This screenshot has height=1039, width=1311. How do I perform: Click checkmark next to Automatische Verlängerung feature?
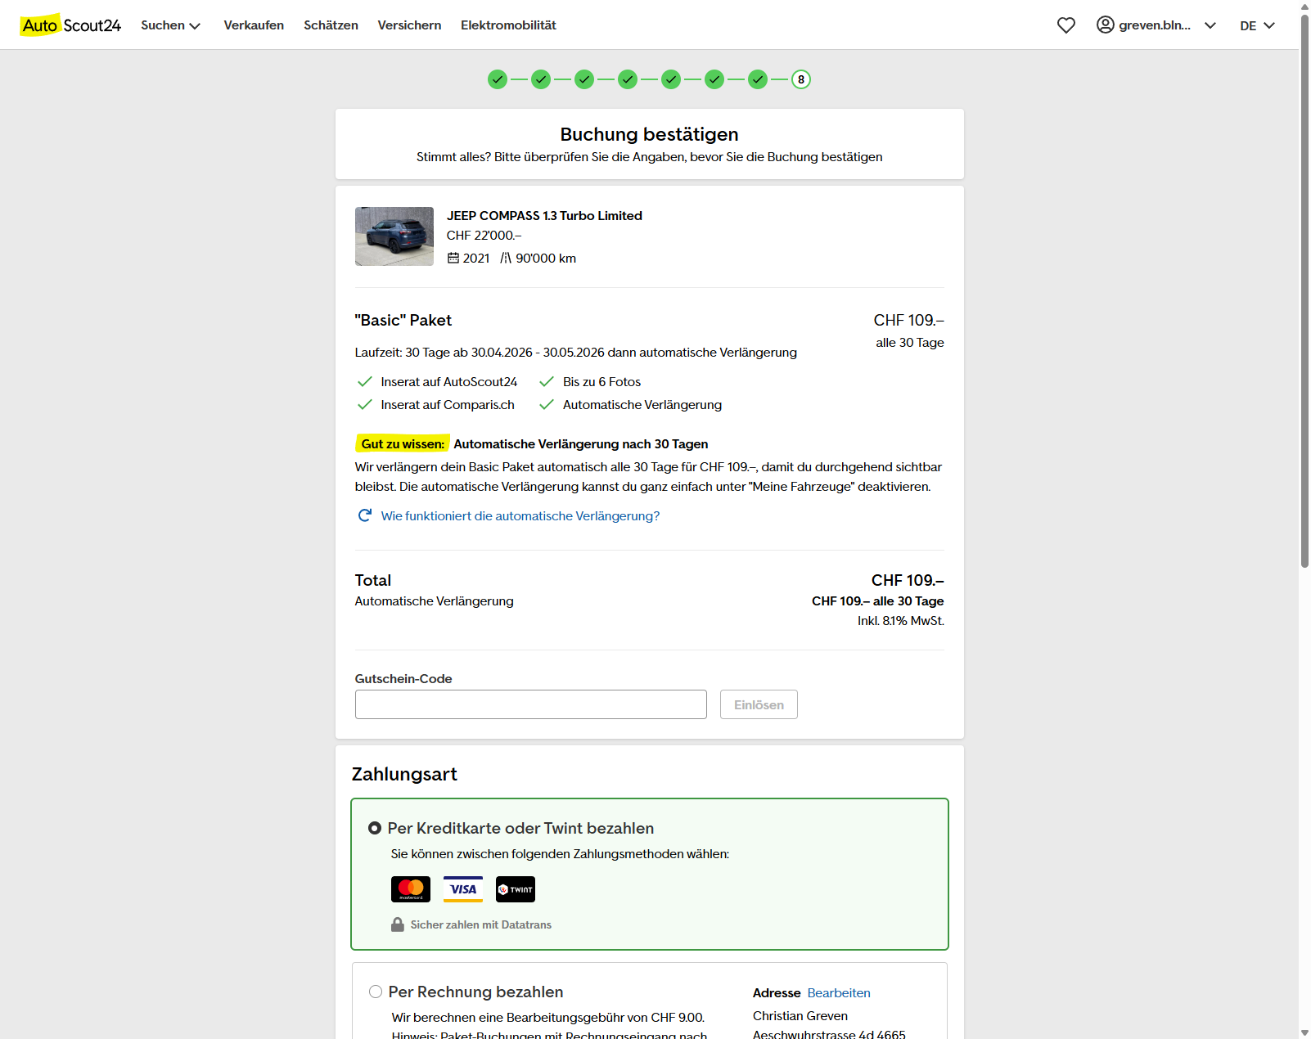pyautogui.click(x=547, y=404)
